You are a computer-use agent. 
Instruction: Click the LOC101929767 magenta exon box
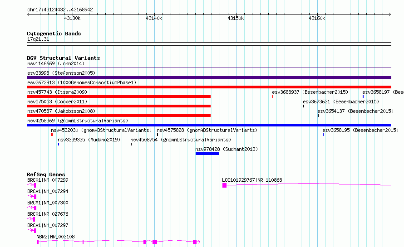[x=224, y=185]
